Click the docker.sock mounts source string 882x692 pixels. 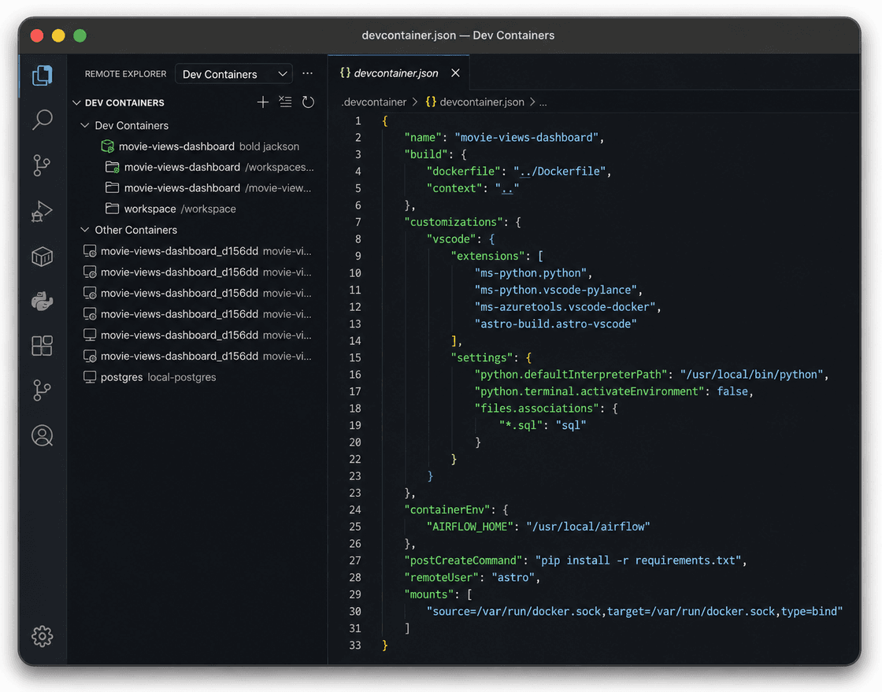[x=635, y=612]
